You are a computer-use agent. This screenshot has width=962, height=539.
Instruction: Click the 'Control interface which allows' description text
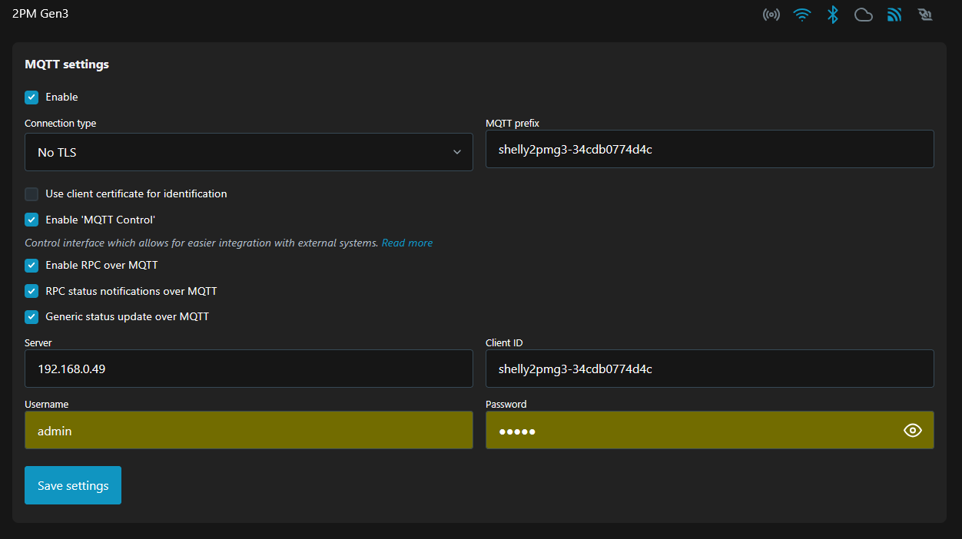(201, 243)
